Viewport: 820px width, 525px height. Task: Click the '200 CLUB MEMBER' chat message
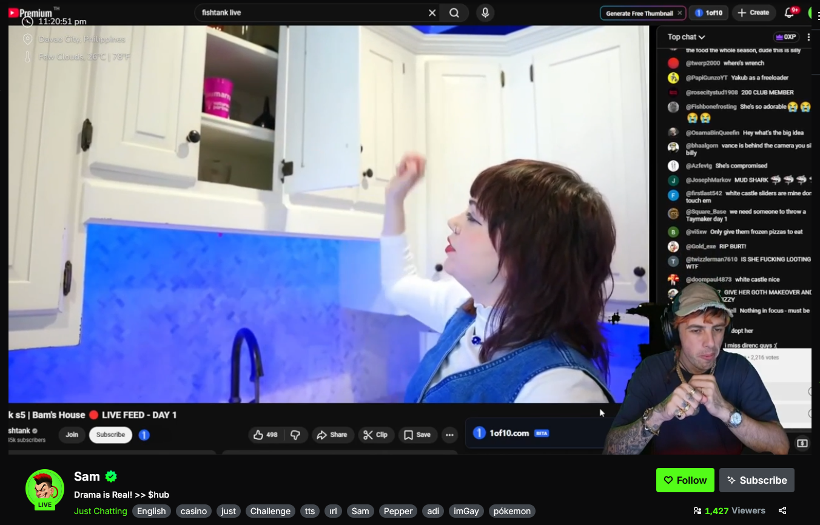tap(767, 92)
